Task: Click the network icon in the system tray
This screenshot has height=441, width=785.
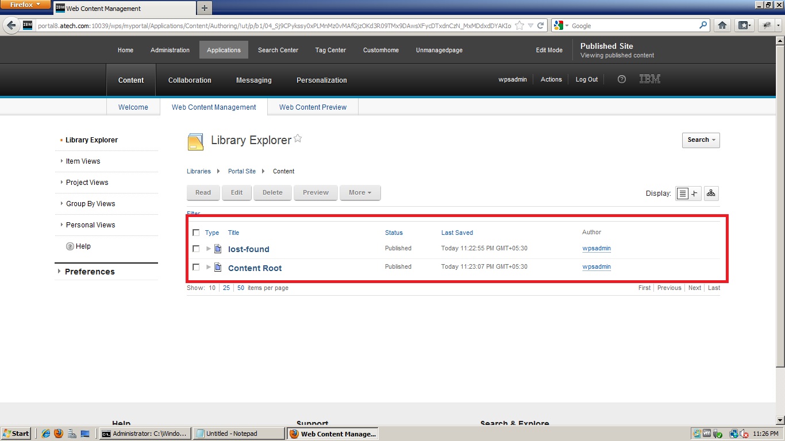Action: pos(733,434)
